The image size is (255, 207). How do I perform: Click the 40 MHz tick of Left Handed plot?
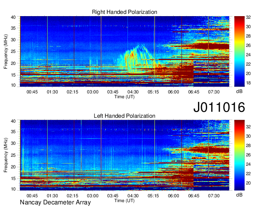coord(13,121)
